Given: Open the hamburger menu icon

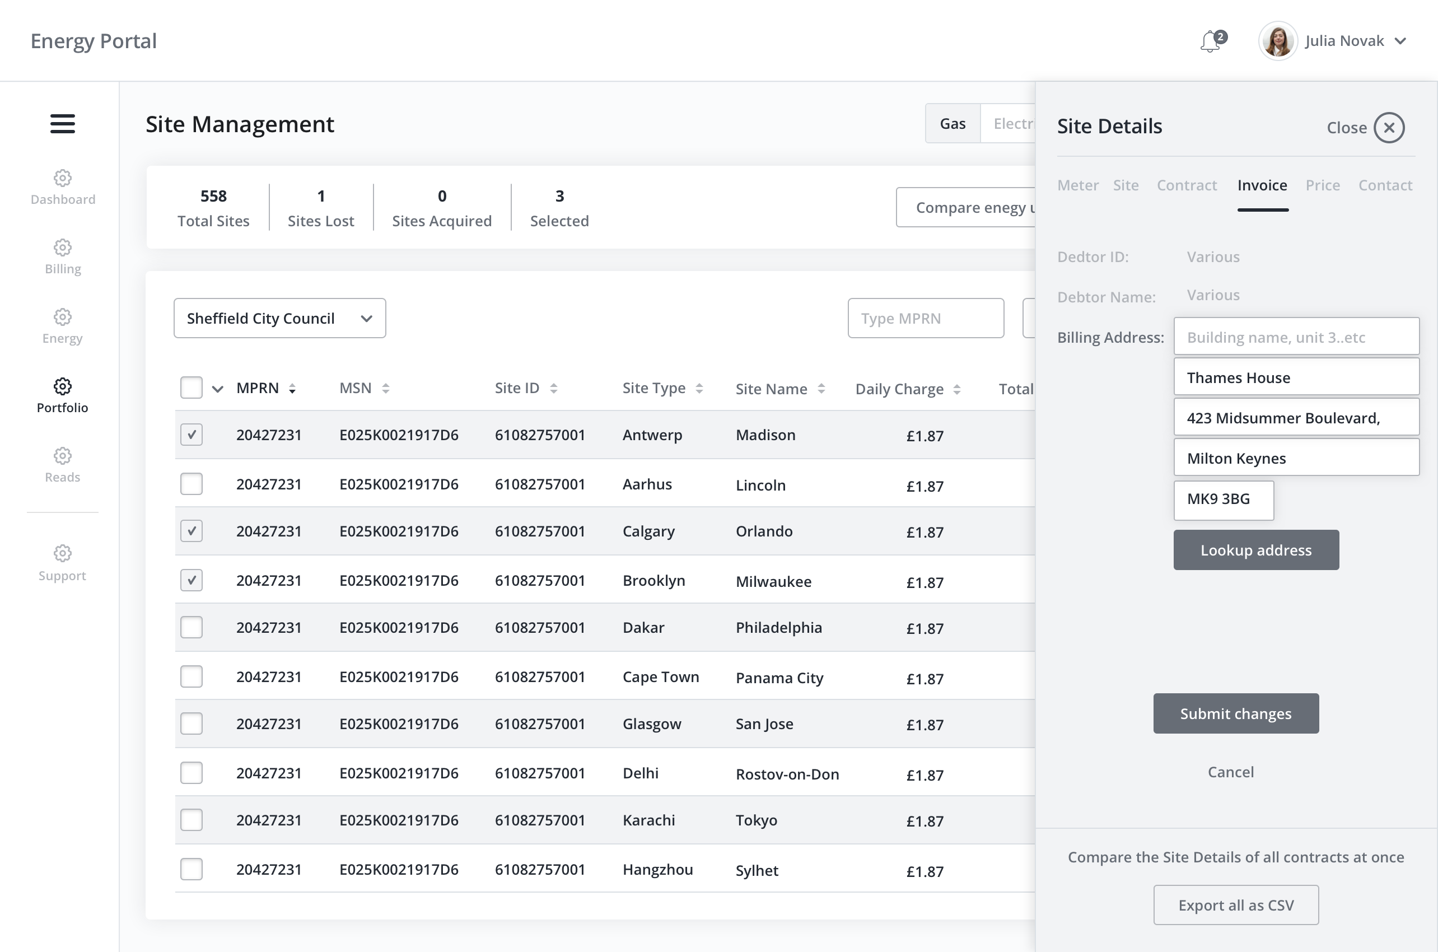Looking at the screenshot, I should 63,124.
